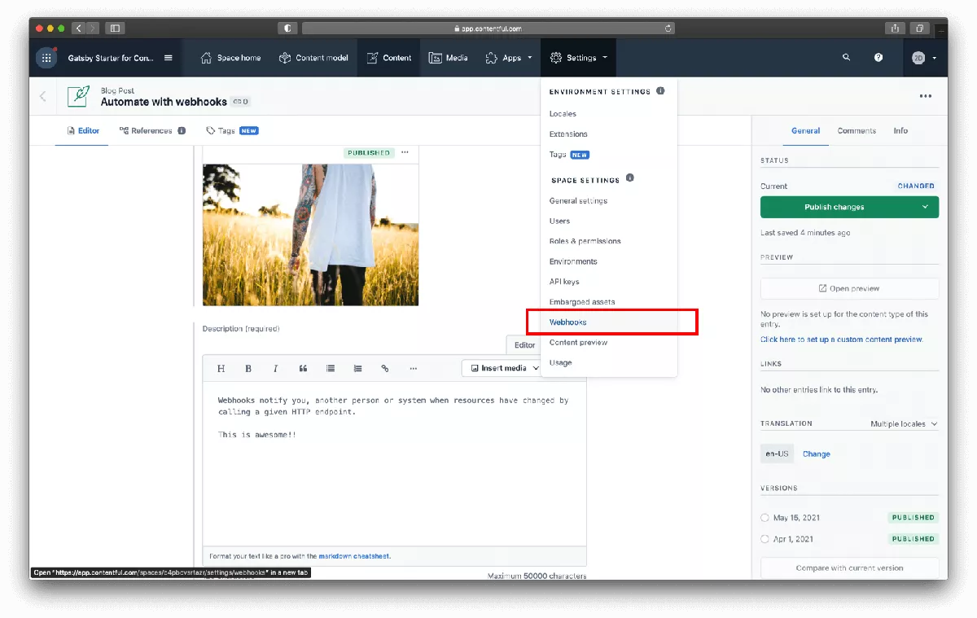This screenshot has height=618, width=977.
Task: Create an unordered bullet list in editor
Action: (331, 368)
